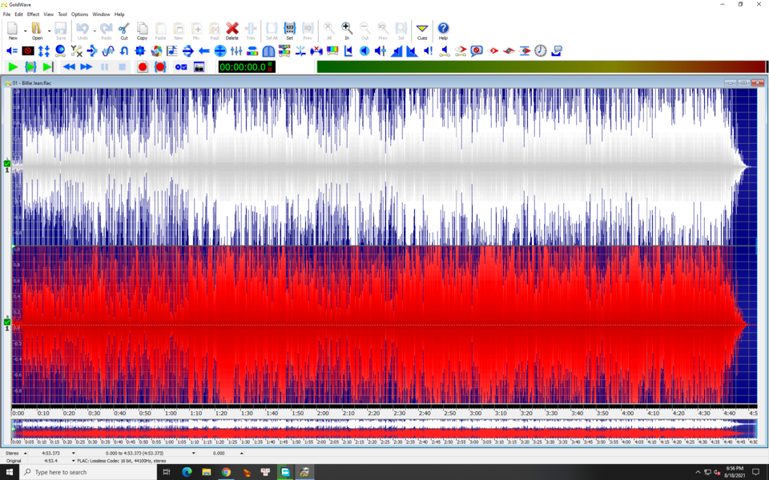This screenshot has height=480, width=769.
Task: Open the equalizer sliders effect icon
Action: (236, 51)
